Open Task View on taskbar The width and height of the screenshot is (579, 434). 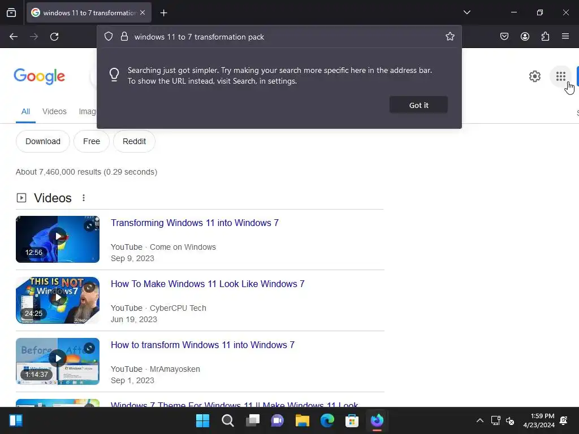click(x=253, y=420)
